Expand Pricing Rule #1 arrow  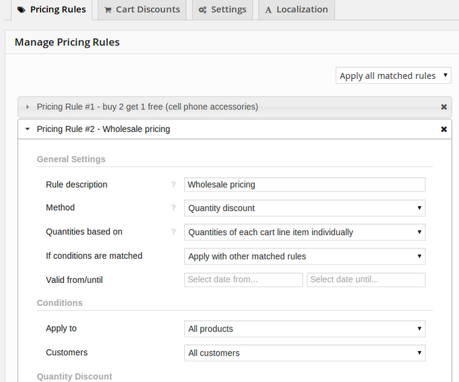pos(28,107)
